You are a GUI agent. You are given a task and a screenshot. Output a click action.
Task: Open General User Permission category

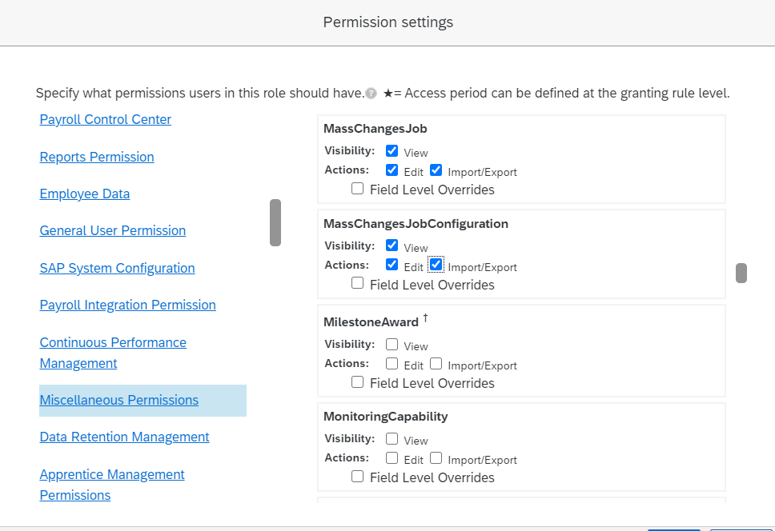click(x=113, y=230)
